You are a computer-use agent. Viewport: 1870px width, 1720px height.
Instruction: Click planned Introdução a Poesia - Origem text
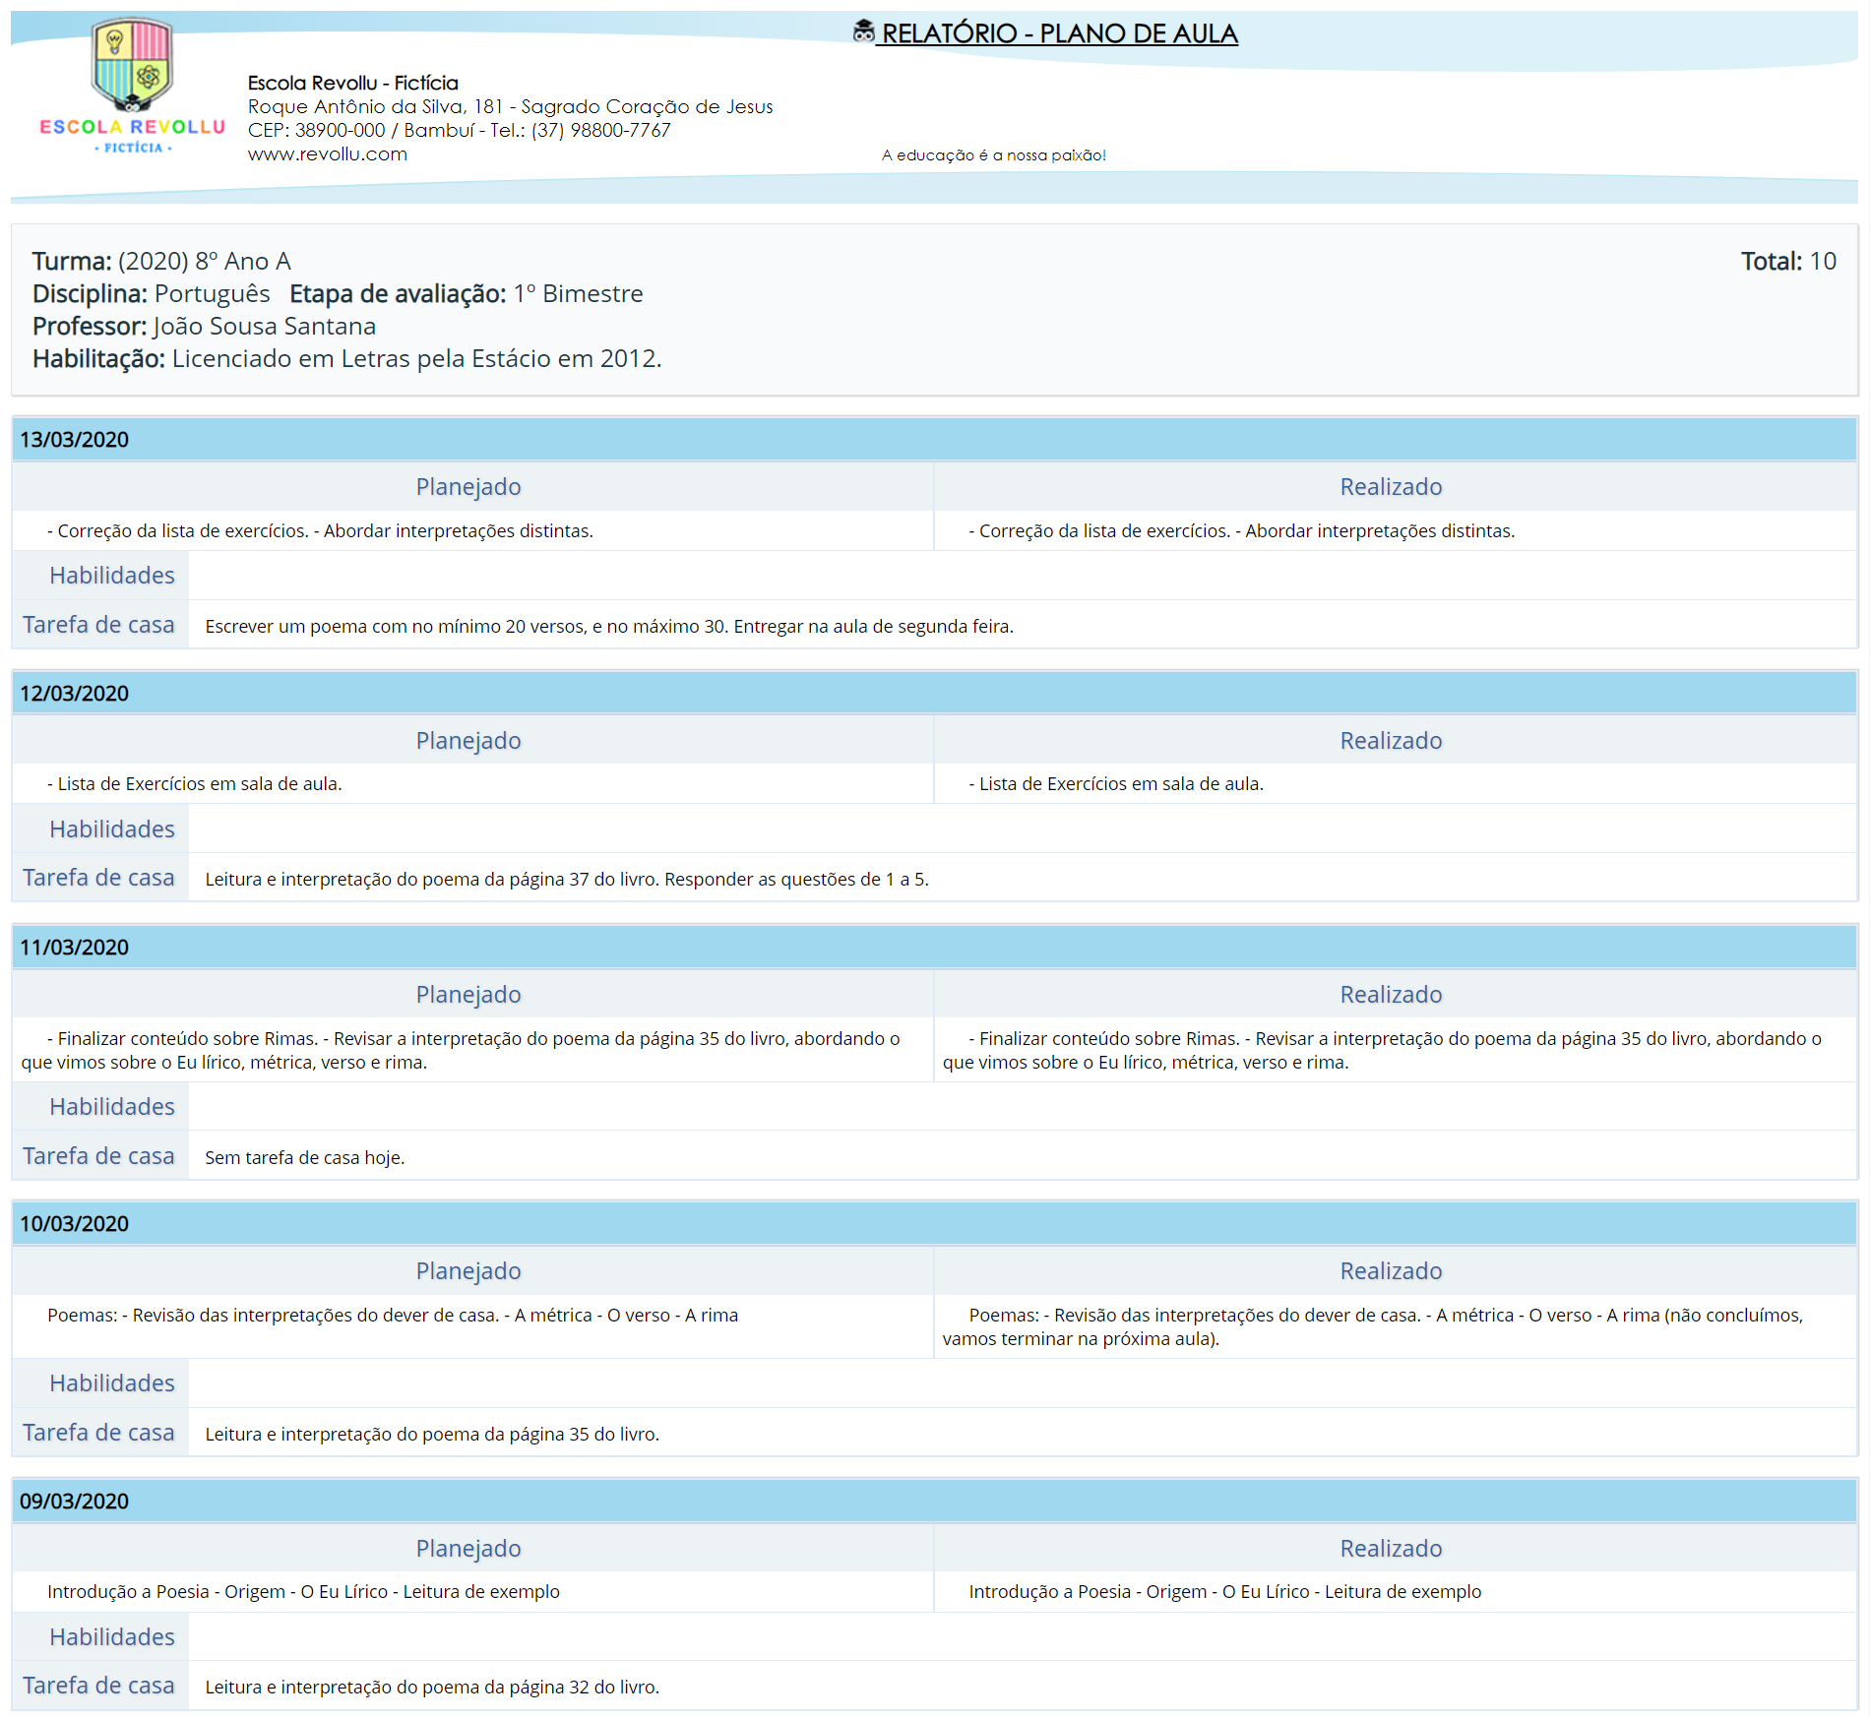pos(303,1592)
